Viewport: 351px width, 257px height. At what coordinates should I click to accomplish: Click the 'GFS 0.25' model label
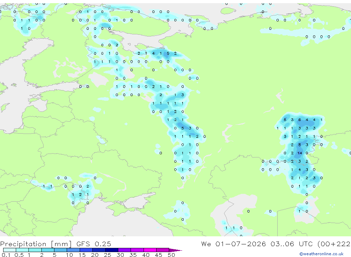tap(94, 244)
